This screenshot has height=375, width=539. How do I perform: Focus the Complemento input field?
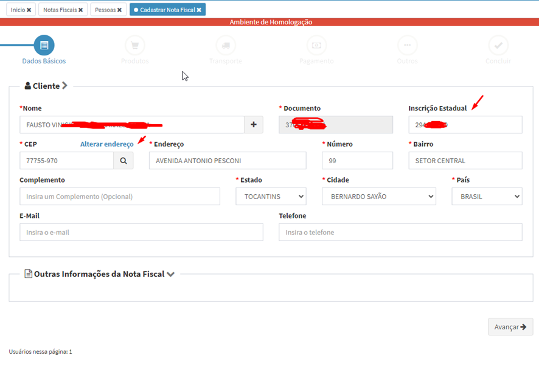120,197
